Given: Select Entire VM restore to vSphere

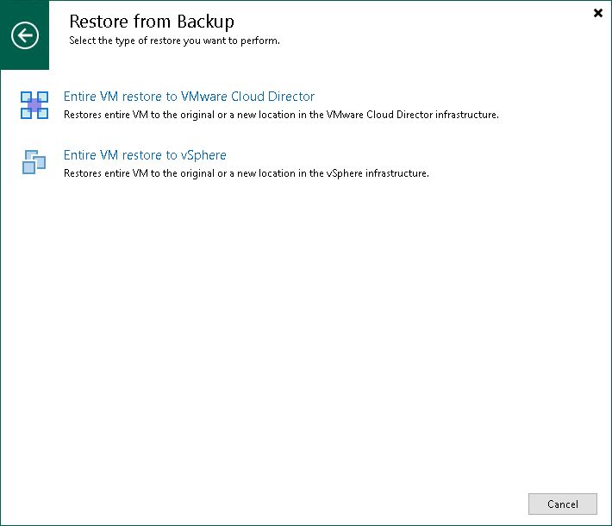Looking at the screenshot, I should (145, 155).
